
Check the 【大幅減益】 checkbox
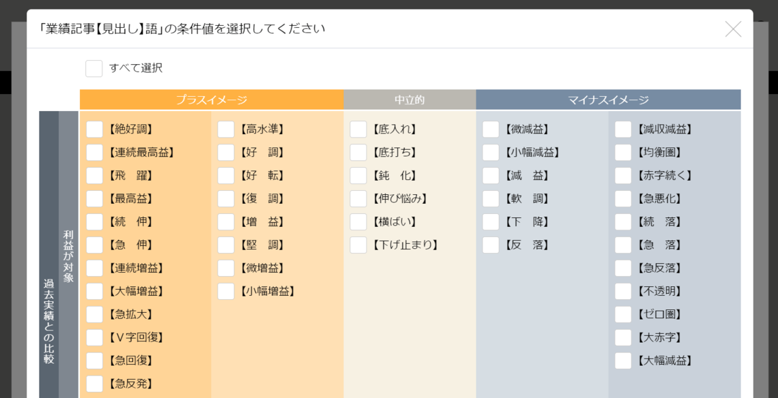click(623, 361)
